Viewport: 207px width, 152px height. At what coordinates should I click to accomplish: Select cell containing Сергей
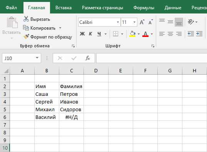[x=47, y=102]
